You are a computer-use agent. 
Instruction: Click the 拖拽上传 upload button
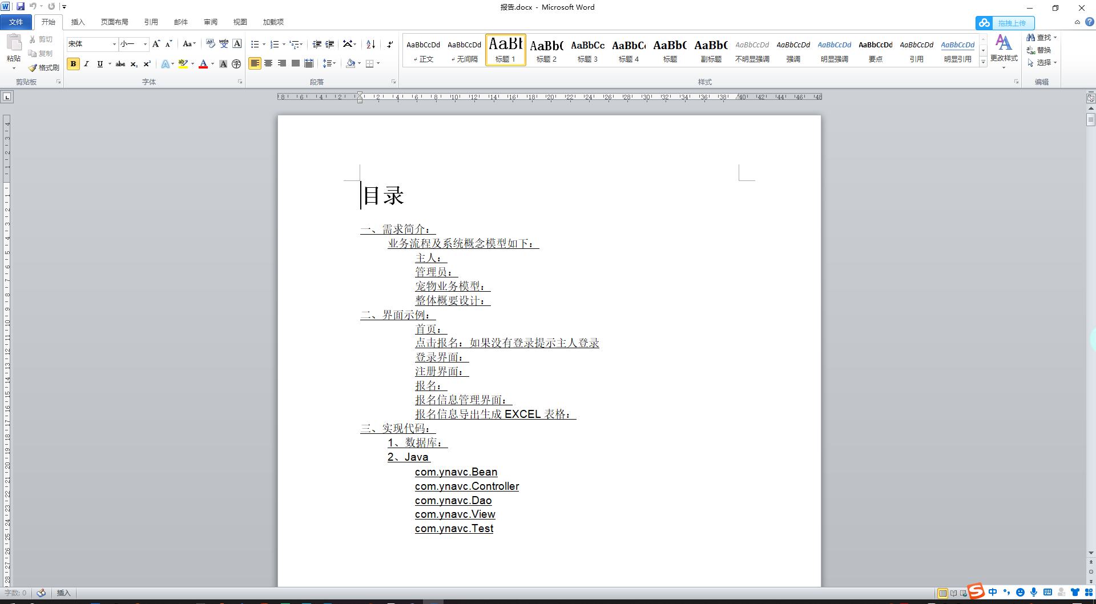click(x=1005, y=23)
